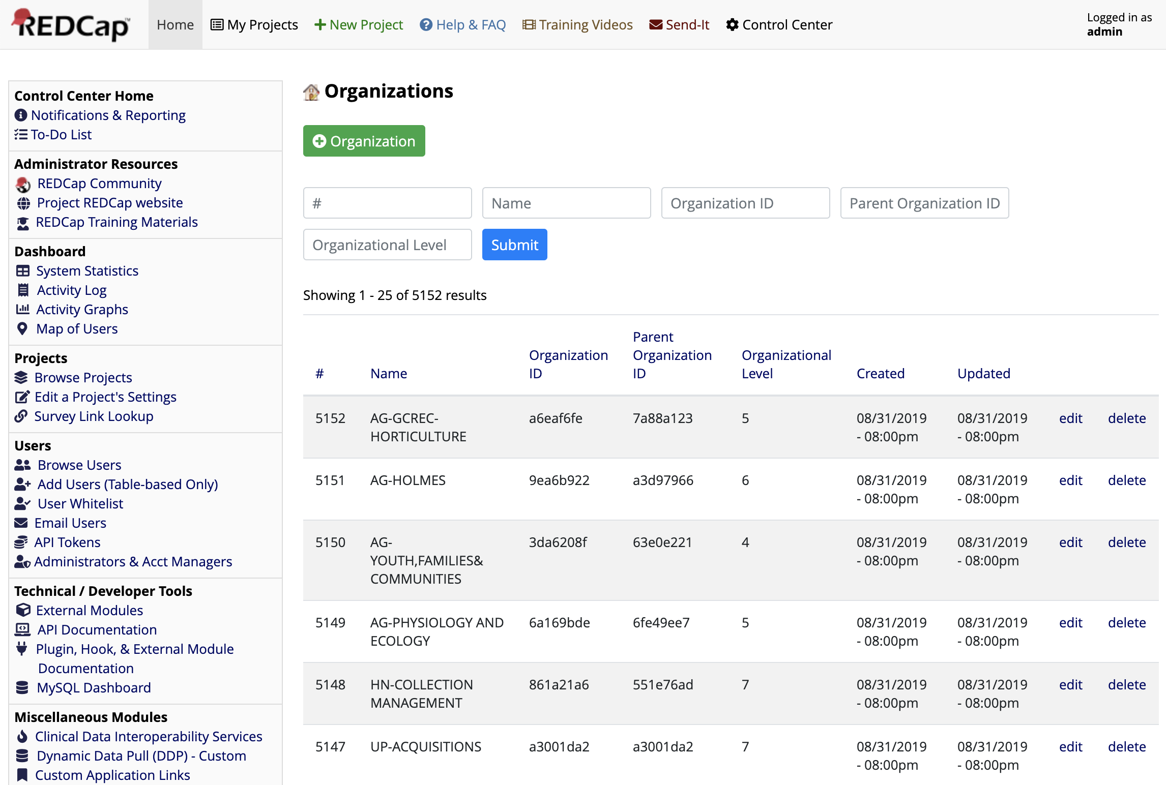Open Browse Users sidebar link
The image size is (1166, 785).
[x=79, y=465]
